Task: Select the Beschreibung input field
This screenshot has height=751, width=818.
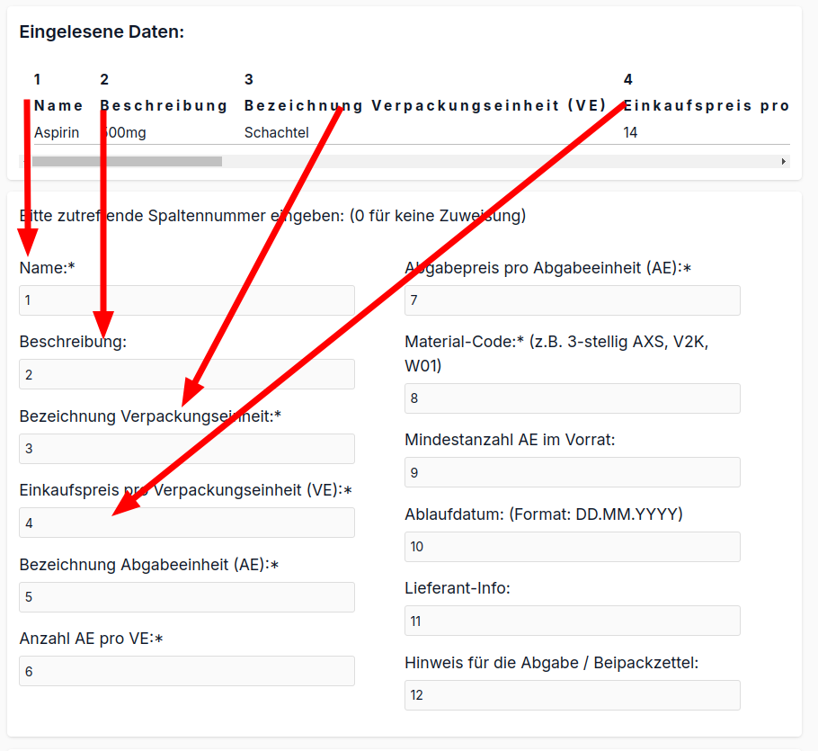Action: (x=187, y=374)
